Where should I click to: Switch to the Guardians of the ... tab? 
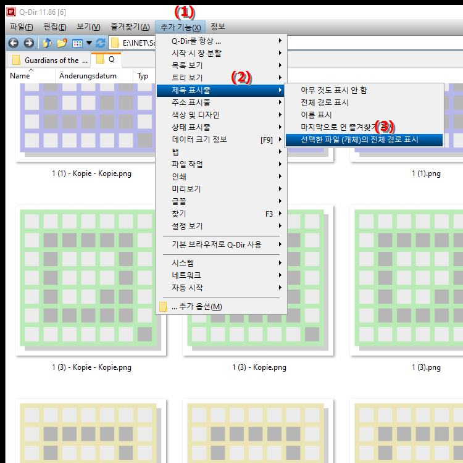click(49, 60)
